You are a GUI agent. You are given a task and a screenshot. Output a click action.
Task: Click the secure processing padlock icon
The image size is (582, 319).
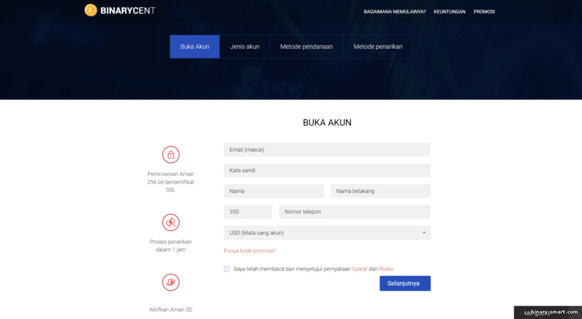pos(171,155)
